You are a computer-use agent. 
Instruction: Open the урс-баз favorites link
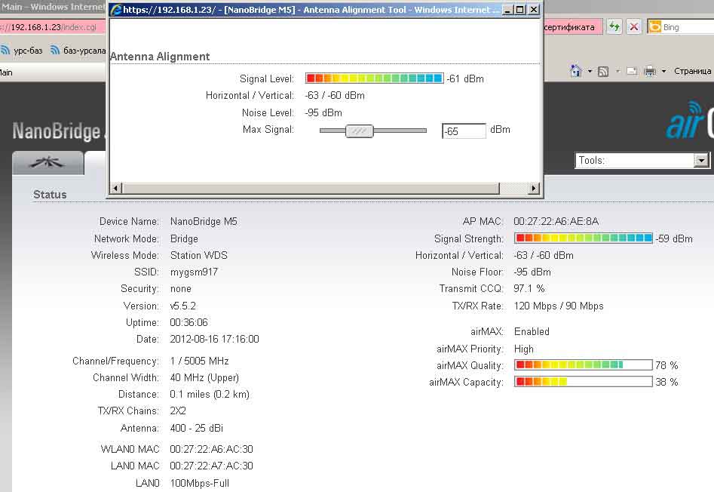(28, 50)
